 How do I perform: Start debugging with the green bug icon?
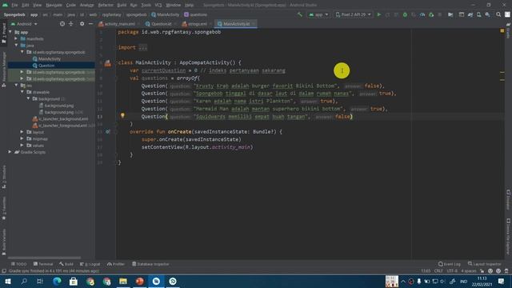click(405, 14)
